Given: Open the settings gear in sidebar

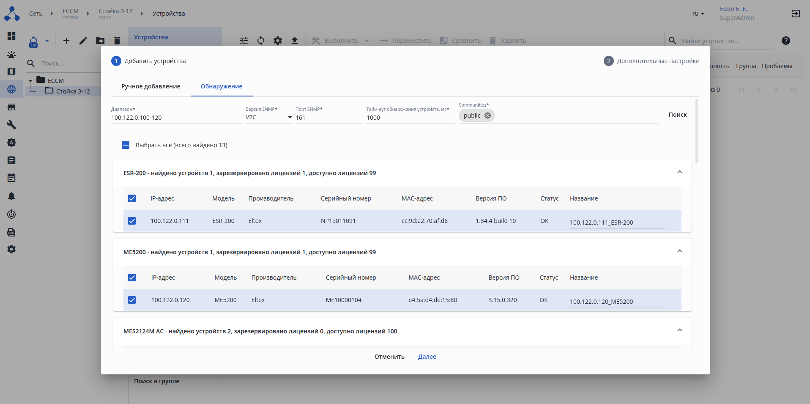Looking at the screenshot, I should (11, 249).
